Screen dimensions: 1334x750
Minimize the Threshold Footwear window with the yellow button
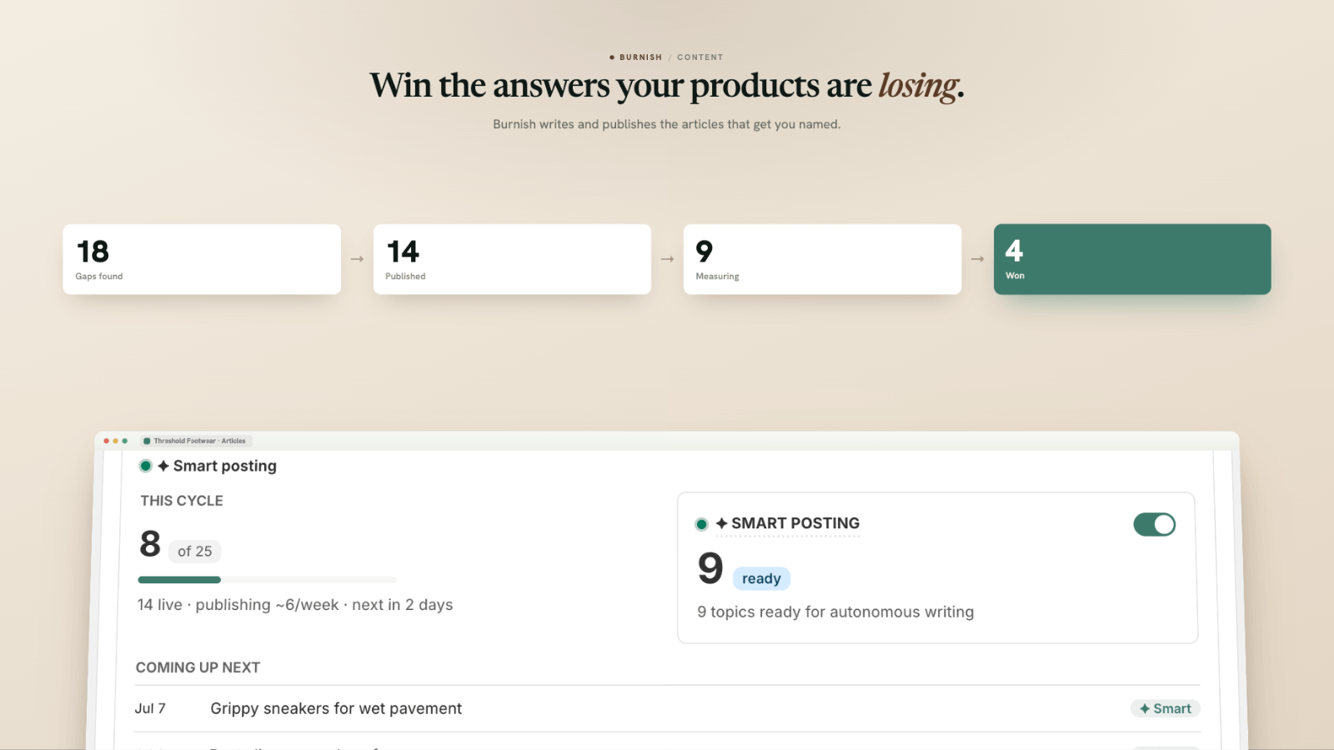point(115,441)
